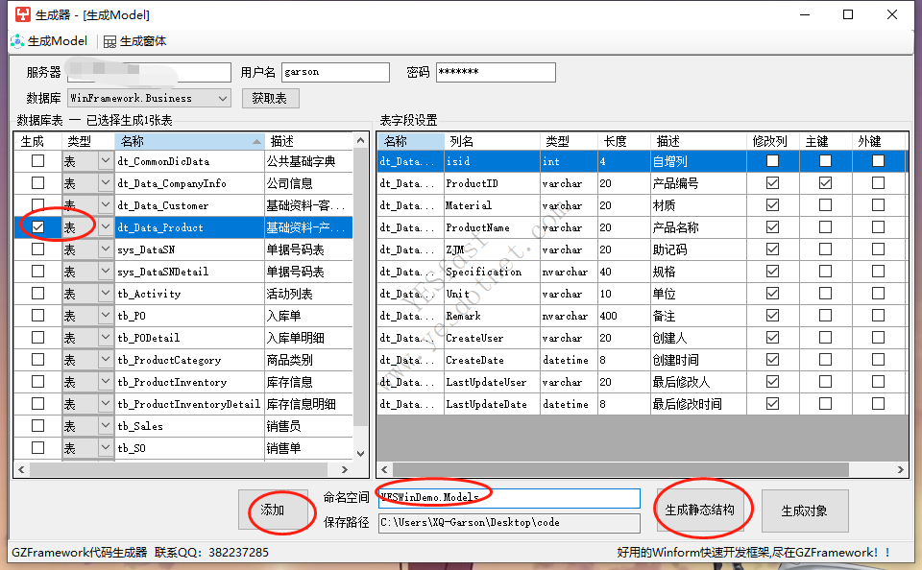Minimize the generator window

[x=805, y=14]
